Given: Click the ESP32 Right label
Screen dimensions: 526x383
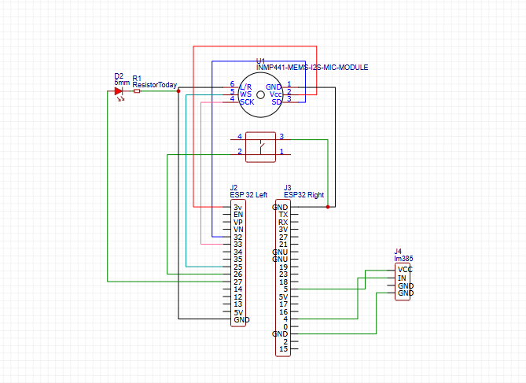Looking at the screenshot, I should [304, 195].
